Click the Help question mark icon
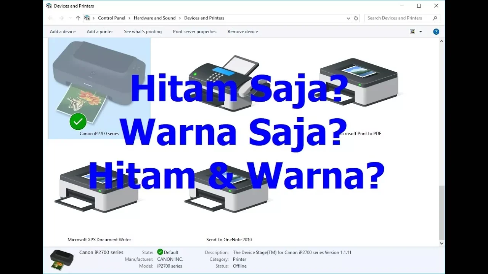Viewport: 488px width, 274px height. click(x=436, y=32)
